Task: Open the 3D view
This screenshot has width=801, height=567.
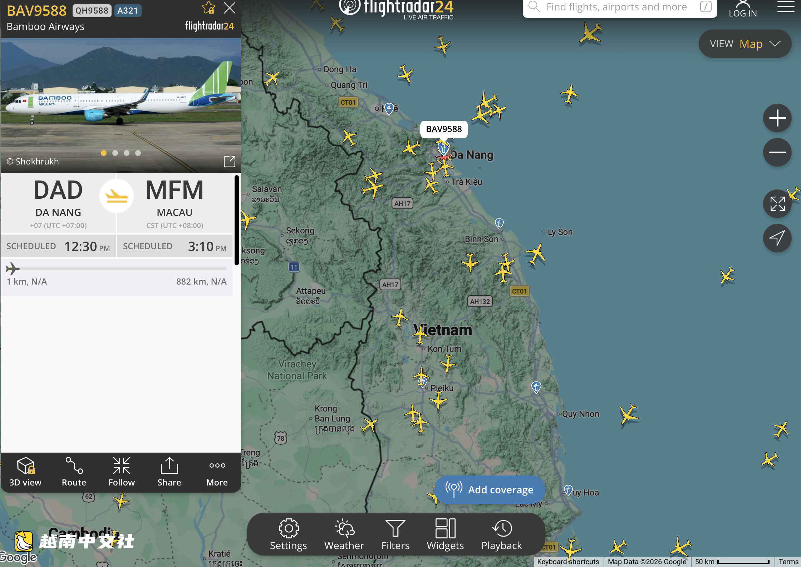Action: coord(25,472)
